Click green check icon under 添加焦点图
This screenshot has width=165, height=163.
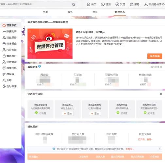tap(118, 113)
